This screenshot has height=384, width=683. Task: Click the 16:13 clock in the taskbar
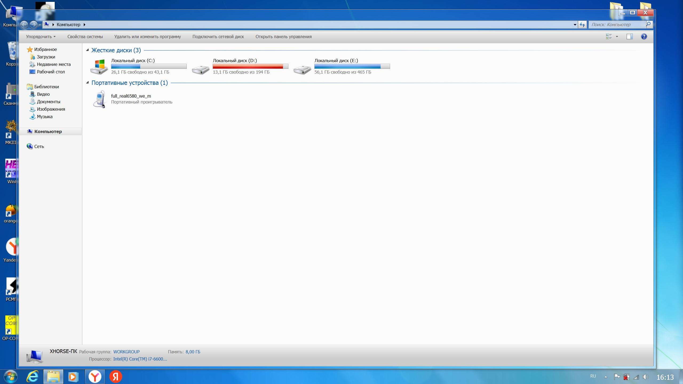(665, 377)
